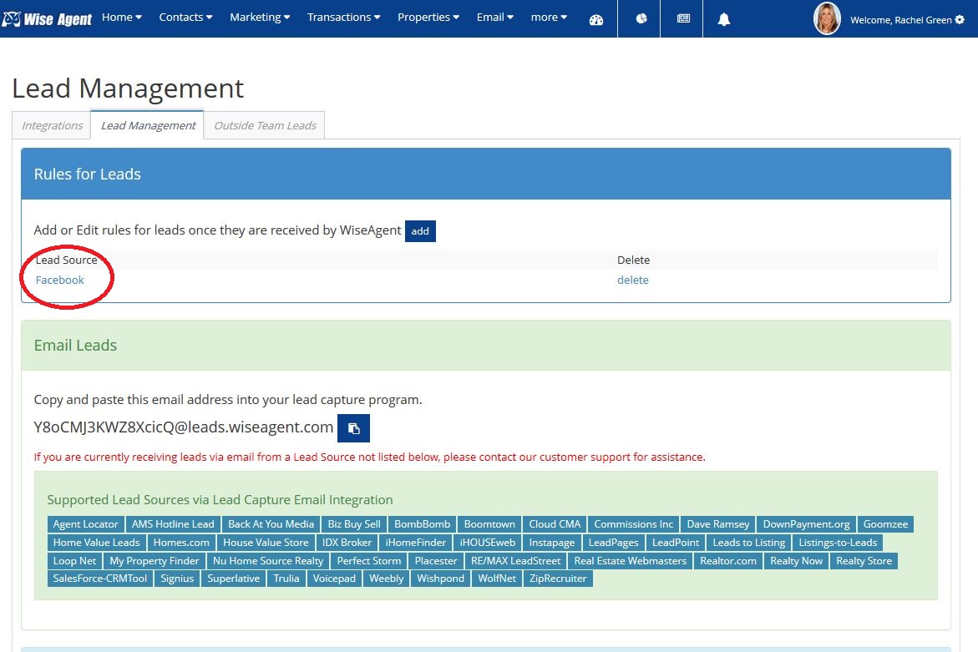Click the Homes.com tag
Viewport: 978px width, 652px height.
181,543
